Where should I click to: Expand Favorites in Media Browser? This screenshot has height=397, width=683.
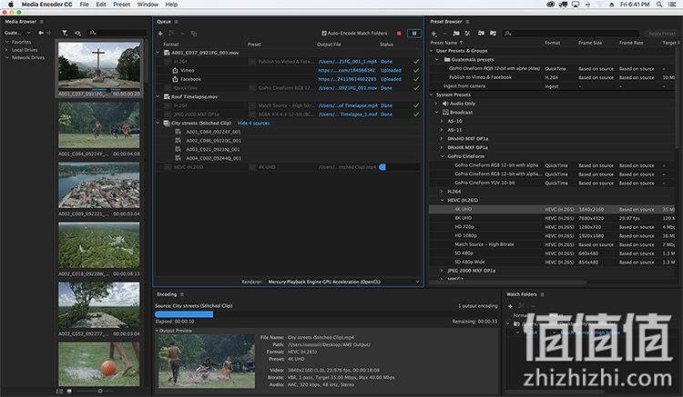click(7, 42)
